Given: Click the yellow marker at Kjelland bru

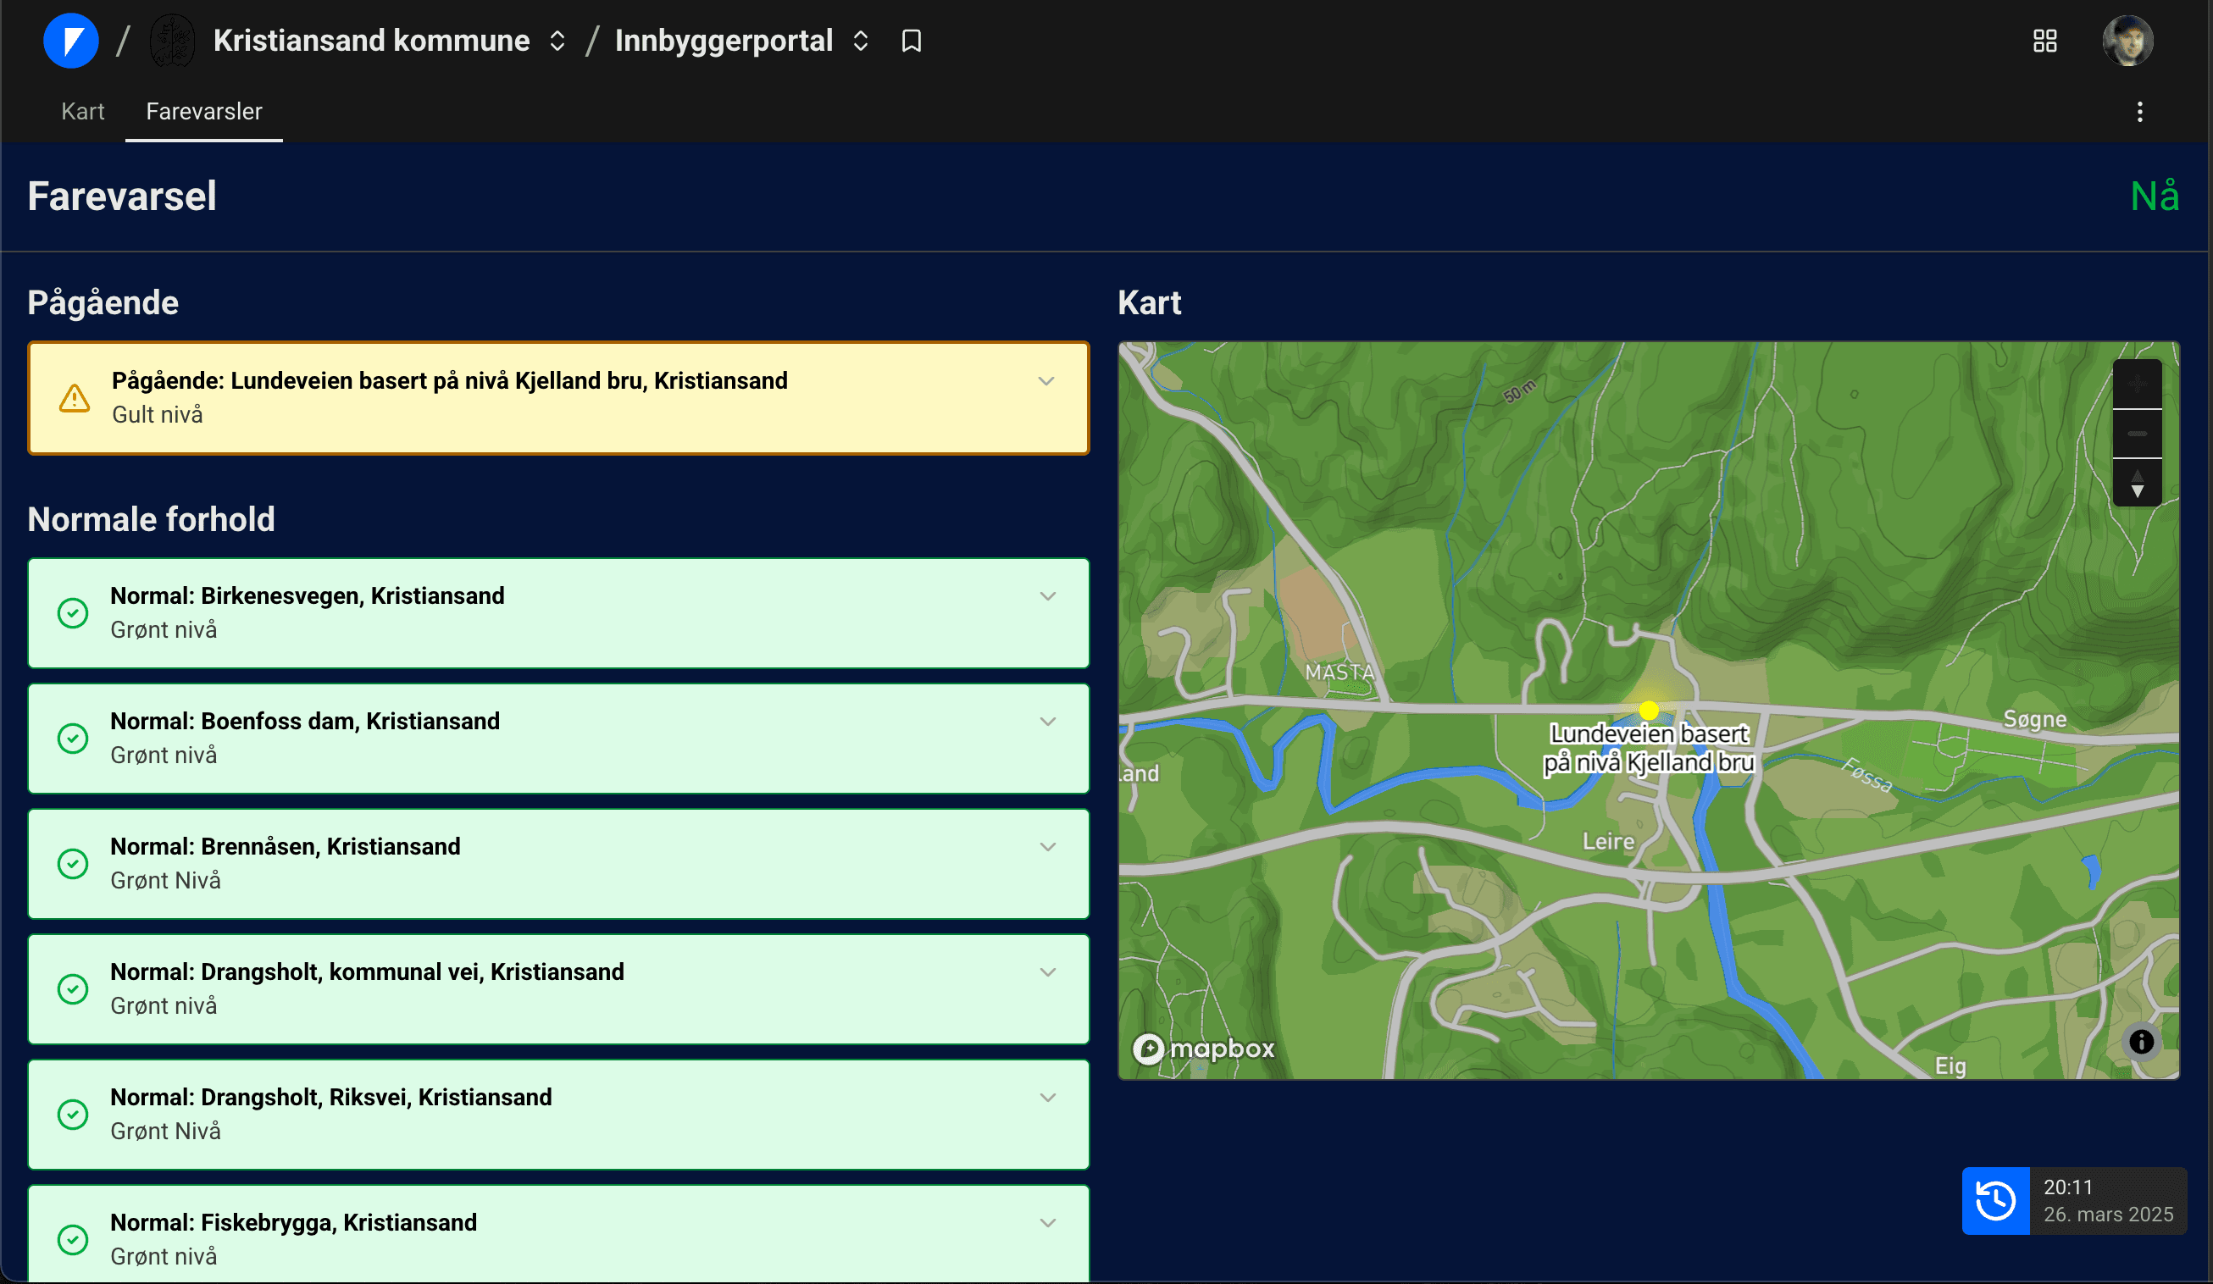Looking at the screenshot, I should [x=1650, y=709].
